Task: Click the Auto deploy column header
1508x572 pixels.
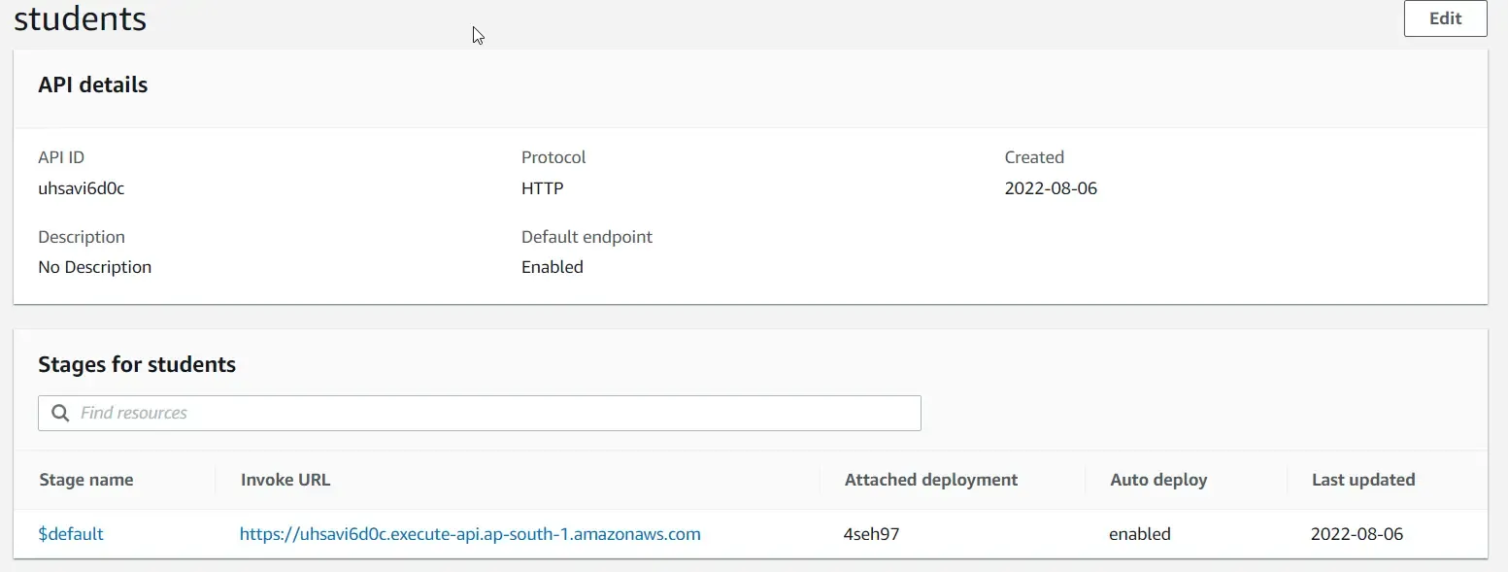Action: point(1157,479)
